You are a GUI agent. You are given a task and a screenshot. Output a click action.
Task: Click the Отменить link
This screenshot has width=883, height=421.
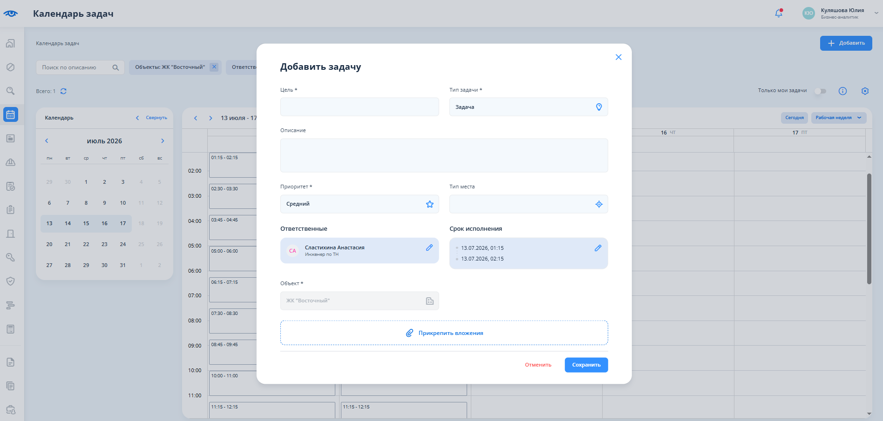click(x=538, y=365)
